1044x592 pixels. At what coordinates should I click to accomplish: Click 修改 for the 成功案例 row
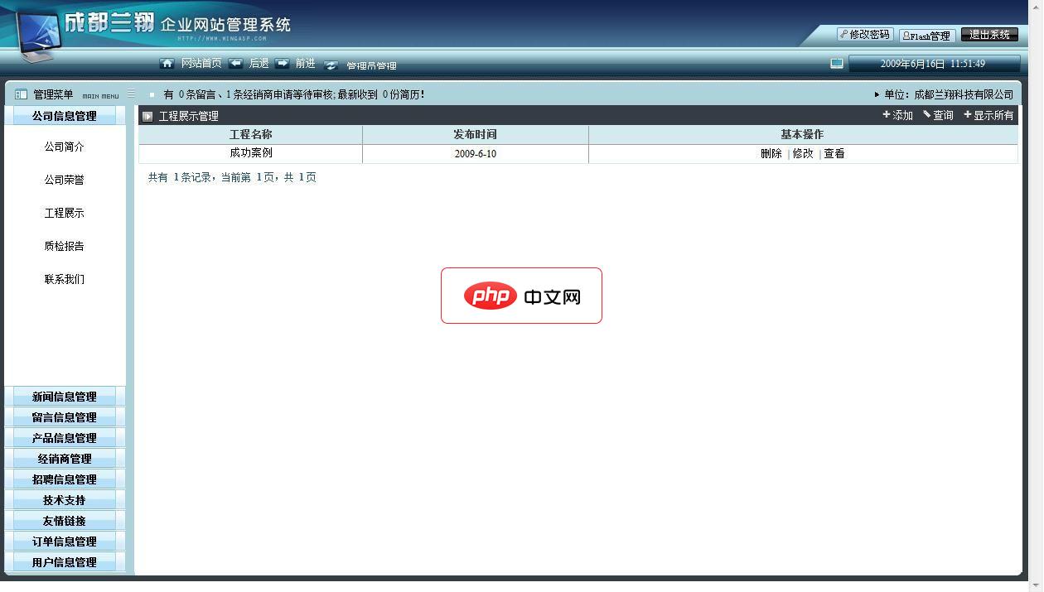[x=803, y=154]
